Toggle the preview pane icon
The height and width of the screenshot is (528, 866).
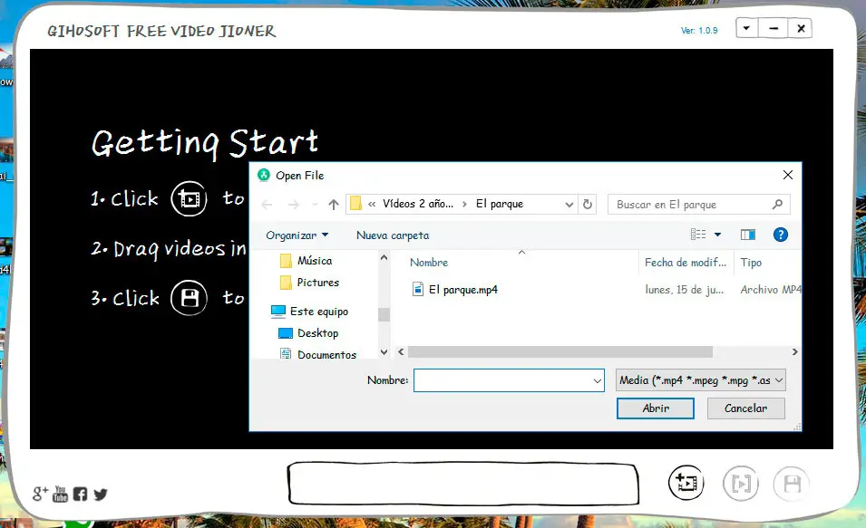click(748, 235)
